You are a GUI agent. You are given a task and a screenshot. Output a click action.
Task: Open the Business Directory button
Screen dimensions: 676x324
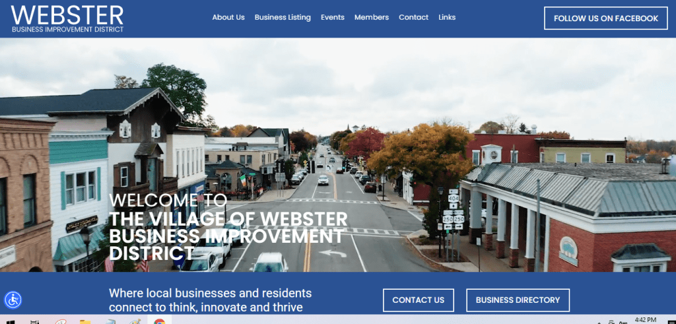click(x=518, y=300)
